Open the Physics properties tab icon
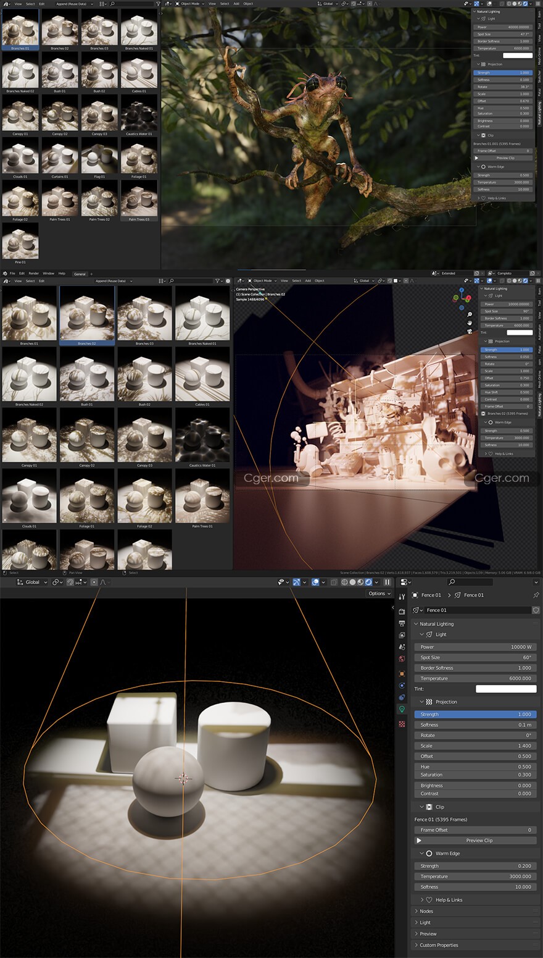The width and height of the screenshot is (543, 958). point(402,686)
